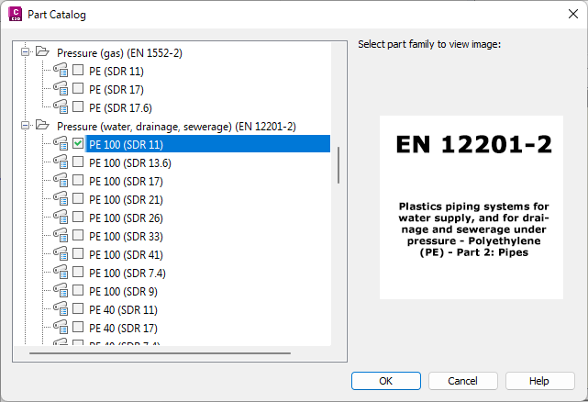
Task: Click the vertical scrollbar thumb in tree
Action: click(338, 165)
